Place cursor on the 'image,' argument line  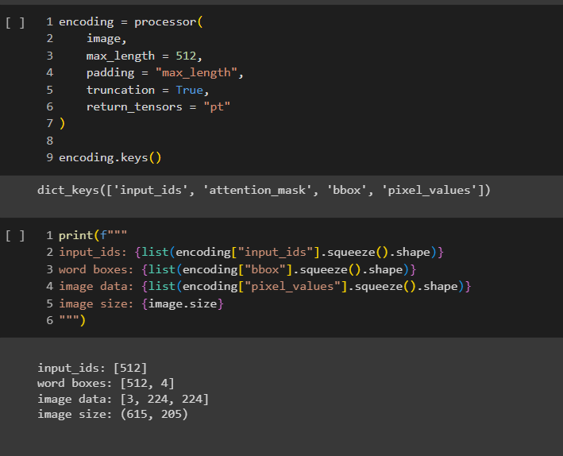(106, 38)
